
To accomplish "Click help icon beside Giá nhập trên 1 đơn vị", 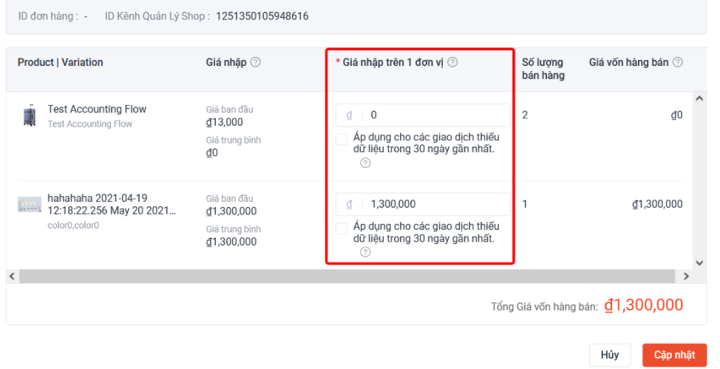I will click(452, 63).
